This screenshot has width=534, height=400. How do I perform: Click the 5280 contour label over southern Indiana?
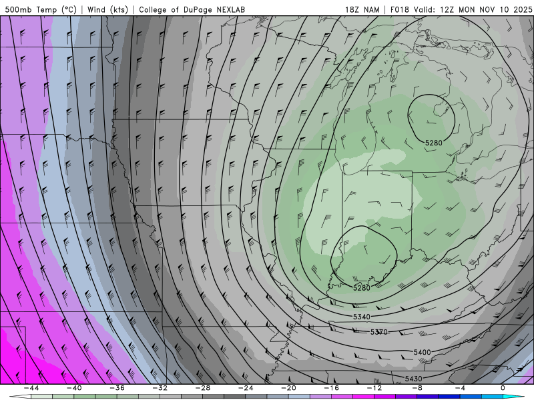coord(361,288)
